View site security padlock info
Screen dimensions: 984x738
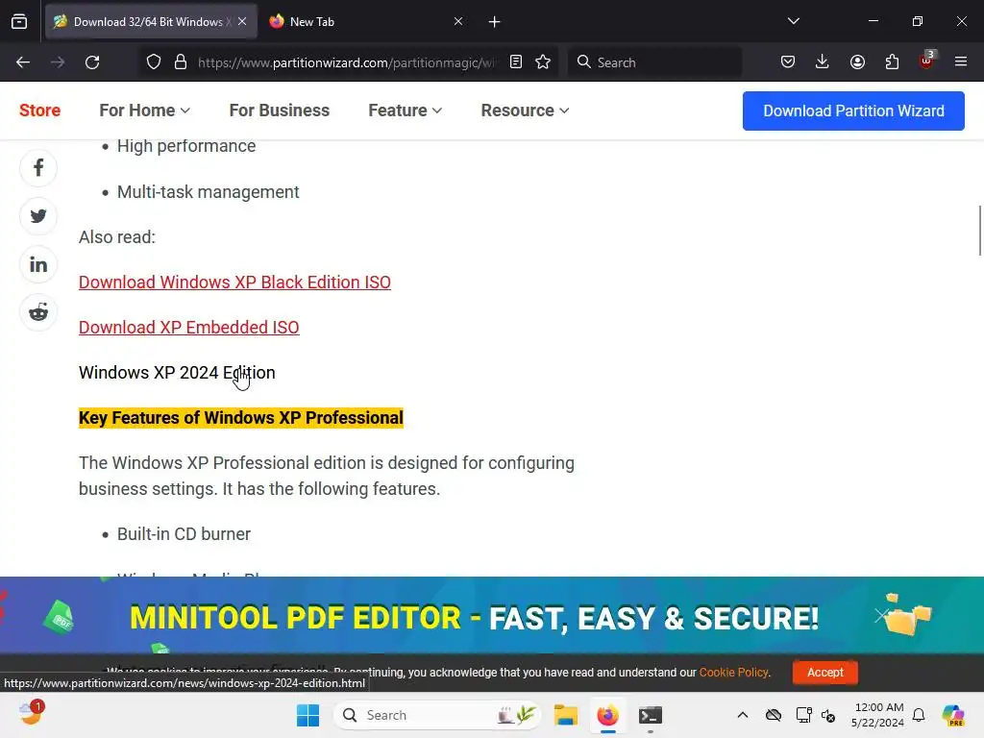(x=181, y=62)
